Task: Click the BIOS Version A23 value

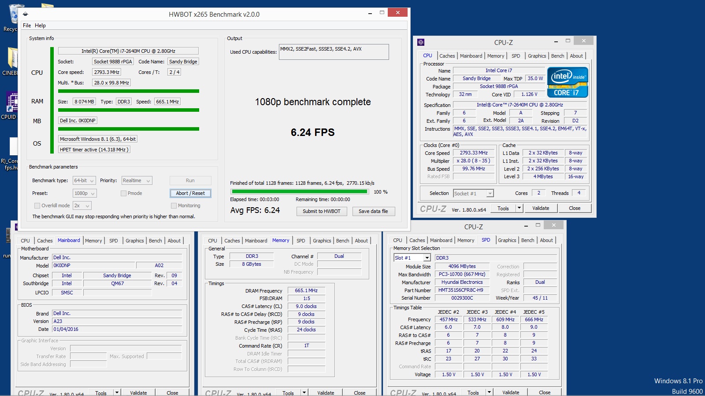Action: pos(117,321)
